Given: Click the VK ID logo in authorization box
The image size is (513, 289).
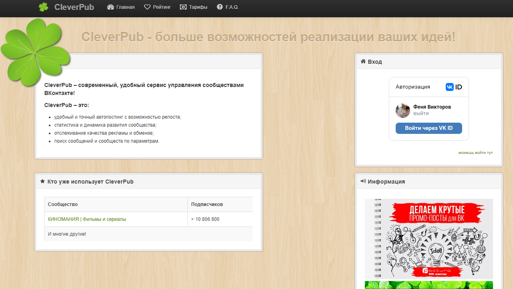Looking at the screenshot, I should click(454, 87).
